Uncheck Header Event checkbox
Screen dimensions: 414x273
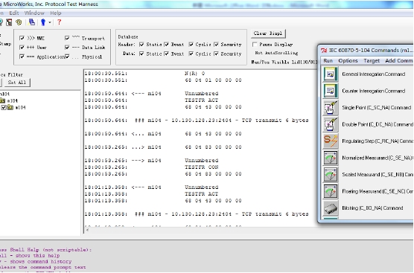coord(166,45)
